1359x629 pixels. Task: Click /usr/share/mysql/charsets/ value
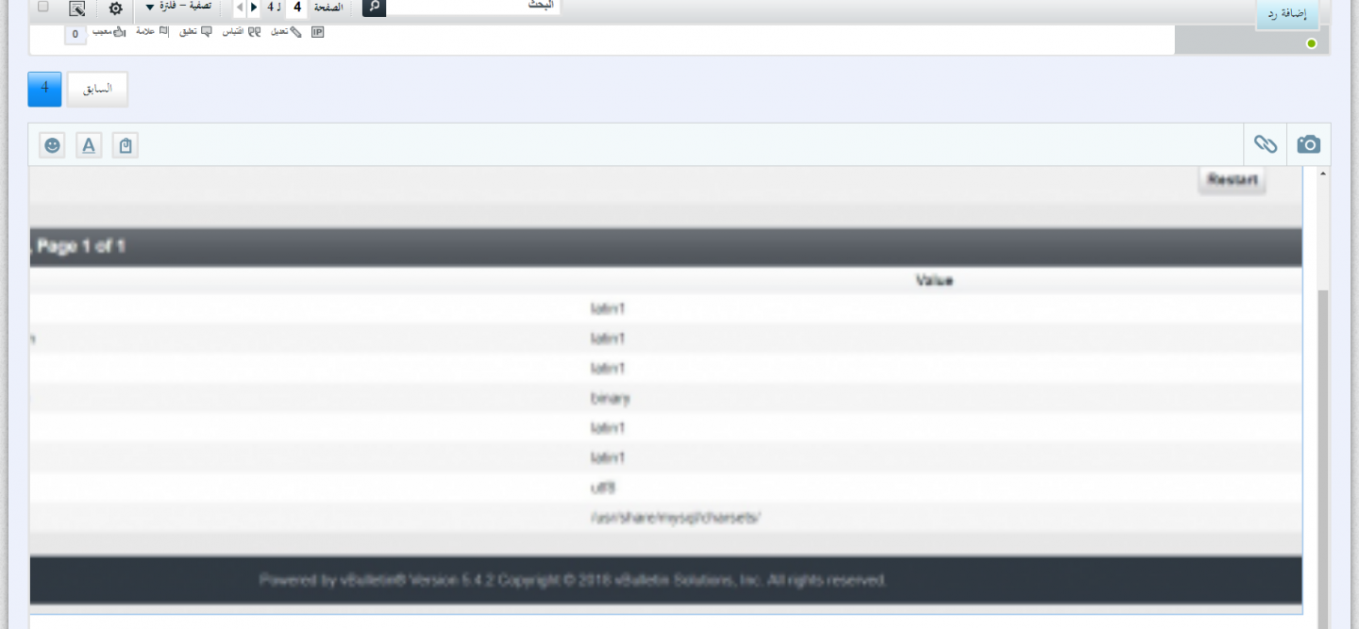click(675, 518)
